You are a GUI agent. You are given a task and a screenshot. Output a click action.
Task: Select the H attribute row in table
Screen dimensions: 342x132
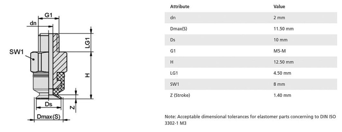point(251,62)
